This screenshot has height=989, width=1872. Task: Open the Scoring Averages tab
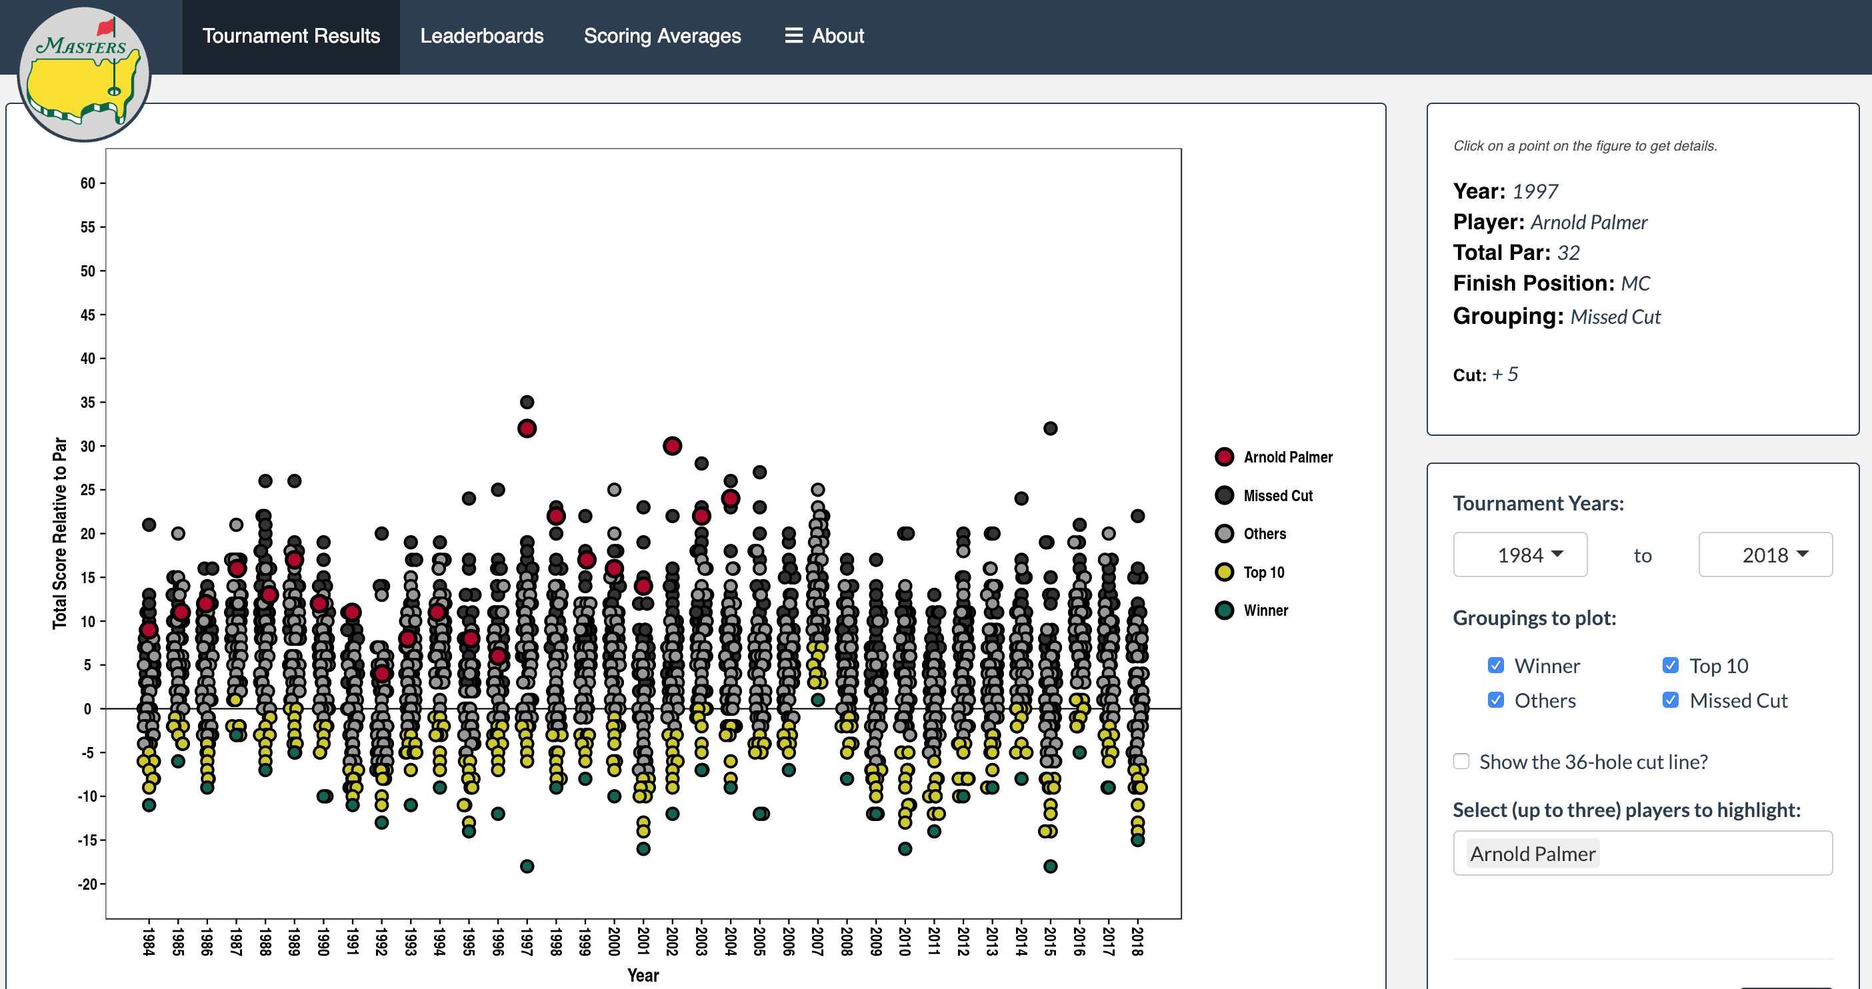[x=662, y=37]
